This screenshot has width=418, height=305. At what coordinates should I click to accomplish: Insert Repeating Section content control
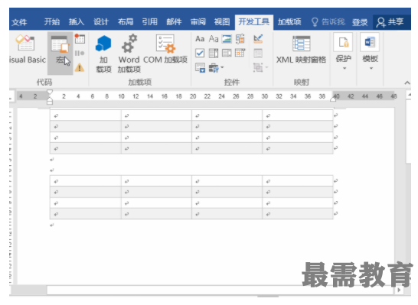click(200, 68)
